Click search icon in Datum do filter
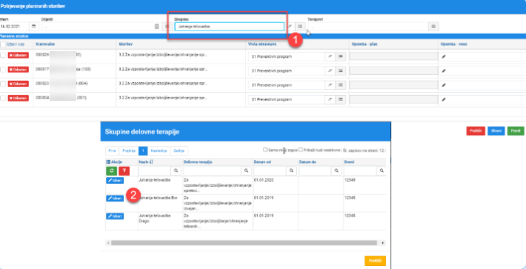The height and width of the screenshot is (269, 526). 336,170
